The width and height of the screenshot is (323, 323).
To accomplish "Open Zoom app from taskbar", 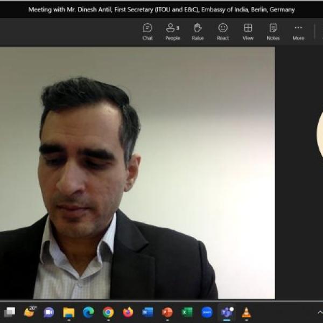I will [207, 312].
